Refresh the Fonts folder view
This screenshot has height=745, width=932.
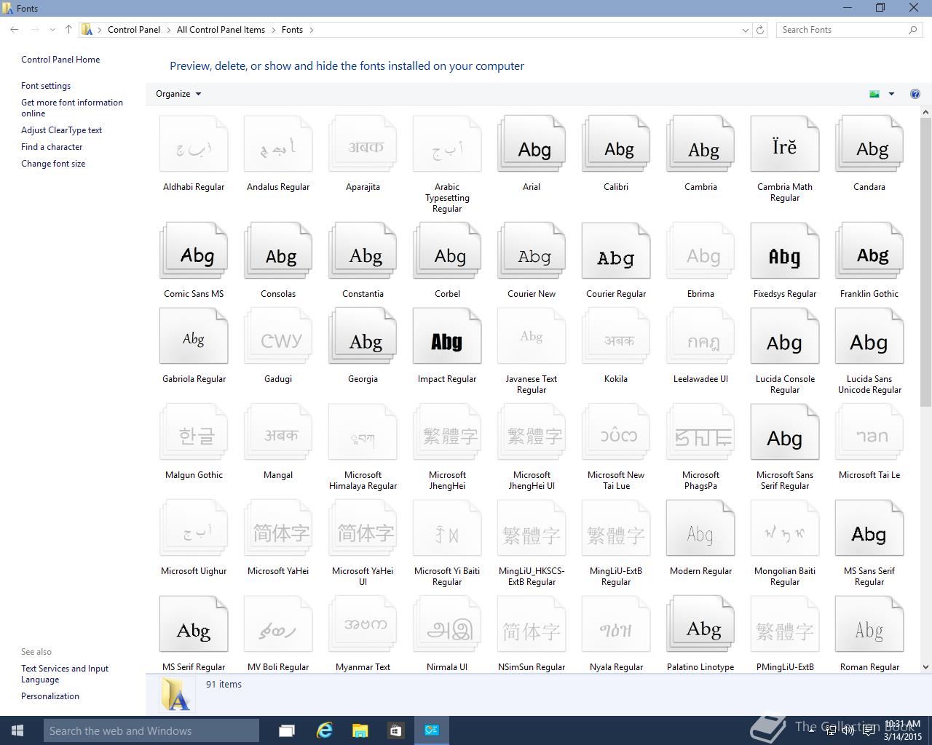760,30
